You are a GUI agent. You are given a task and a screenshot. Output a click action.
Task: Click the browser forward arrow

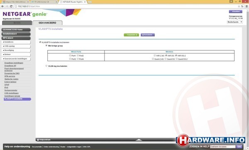pyautogui.click(x=7, y=6)
